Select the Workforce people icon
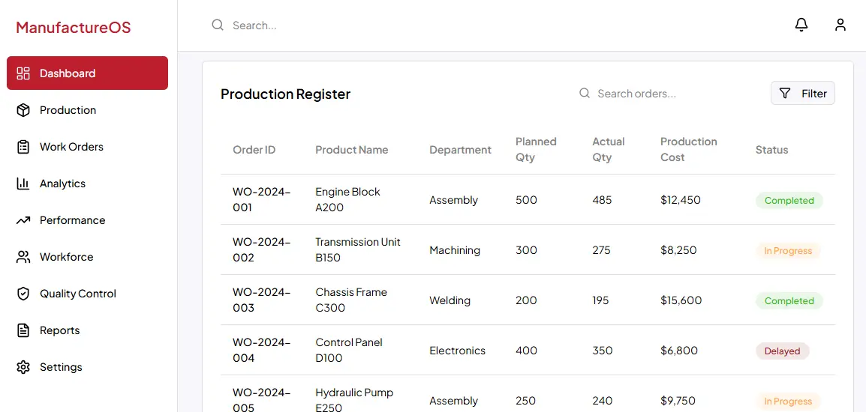 pyautogui.click(x=23, y=257)
